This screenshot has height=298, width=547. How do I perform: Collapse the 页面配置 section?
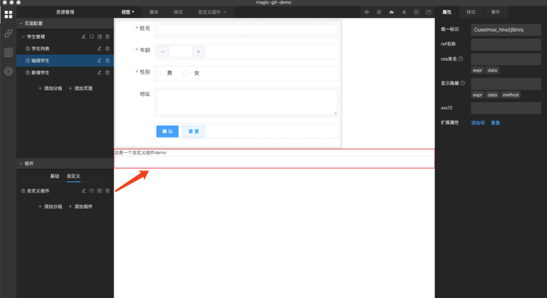click(x=21, y=23)
